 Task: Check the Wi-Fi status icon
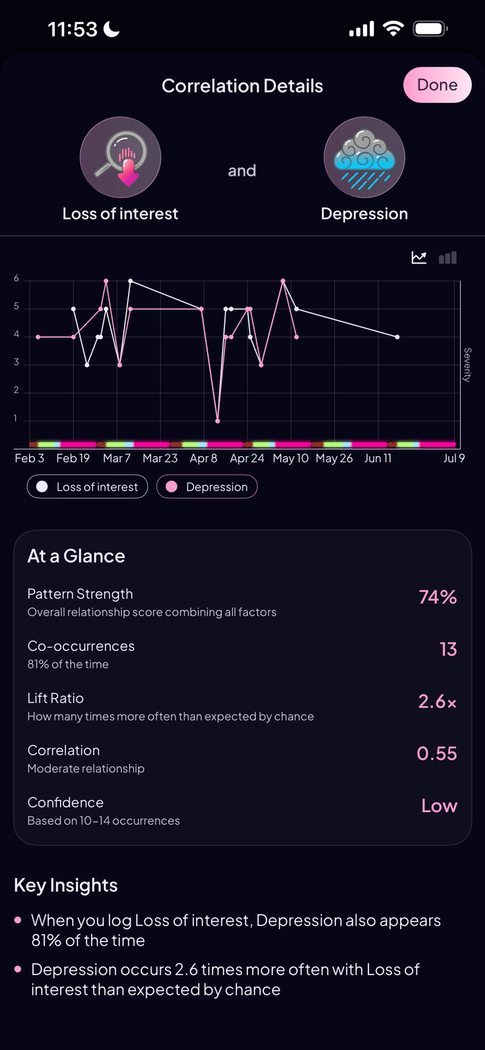click(x=393, y=29)
